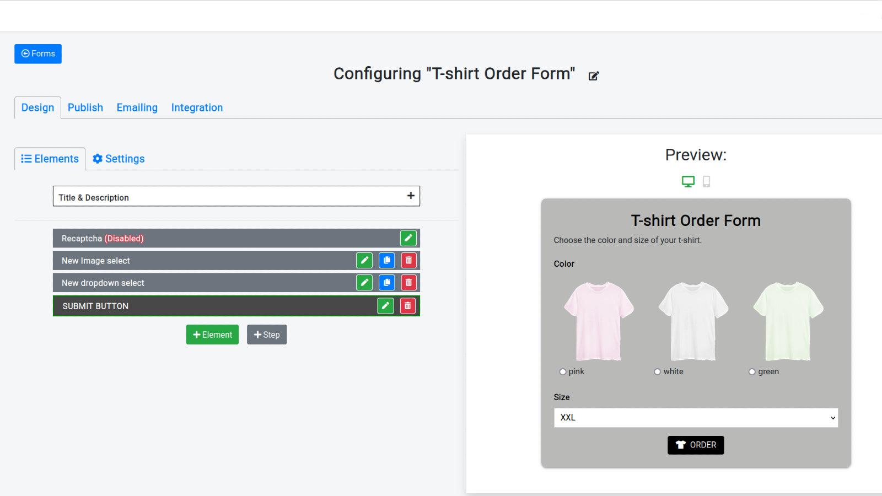The height and width of the screenshot is (496, 882).
Task: Rename the form using the pencil icon
Action: [593, 76]
